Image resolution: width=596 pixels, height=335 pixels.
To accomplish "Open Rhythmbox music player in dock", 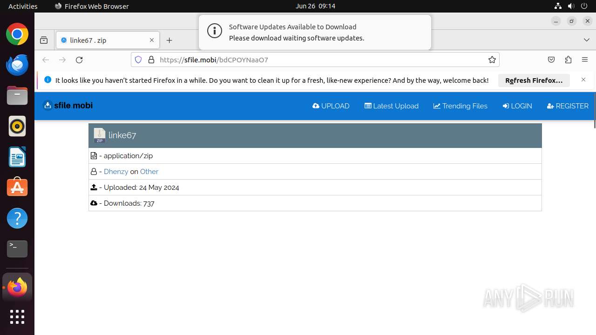I will [x=17, y=126].
